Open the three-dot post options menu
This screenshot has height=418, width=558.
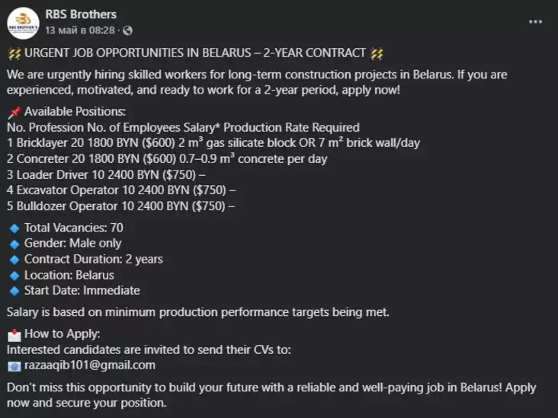coord(535,21)
